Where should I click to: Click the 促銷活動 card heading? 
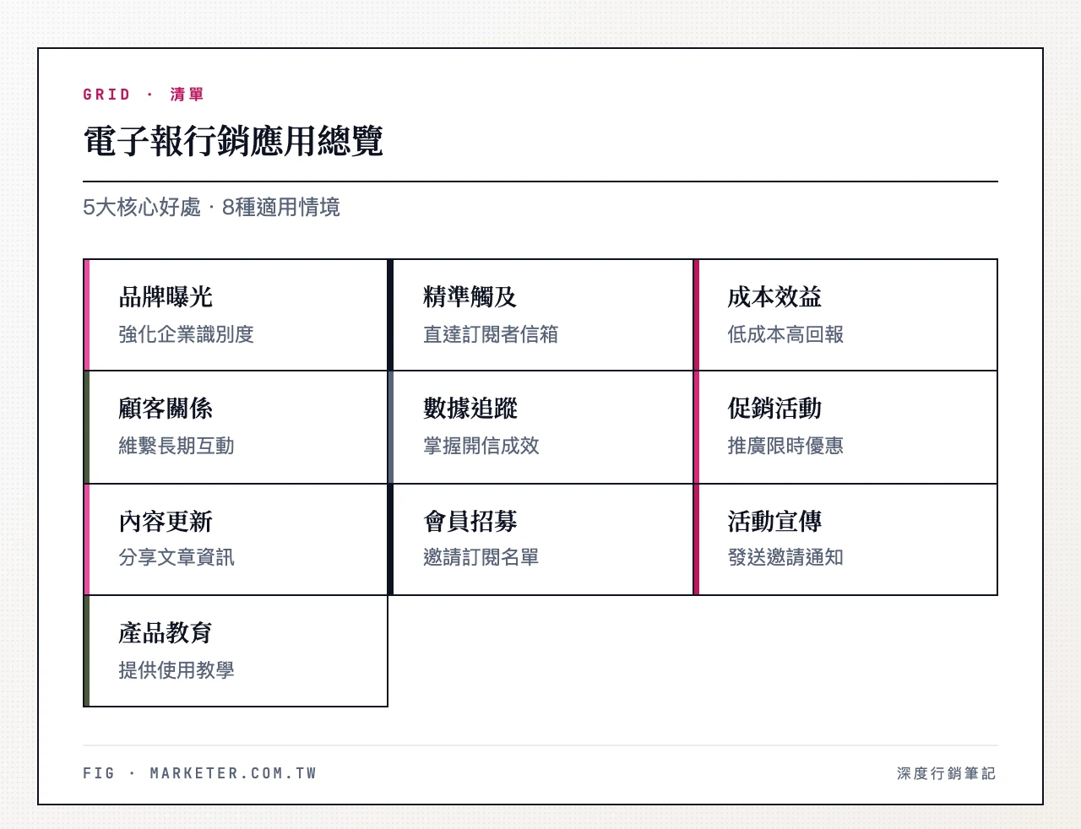[x=774, y=409]
